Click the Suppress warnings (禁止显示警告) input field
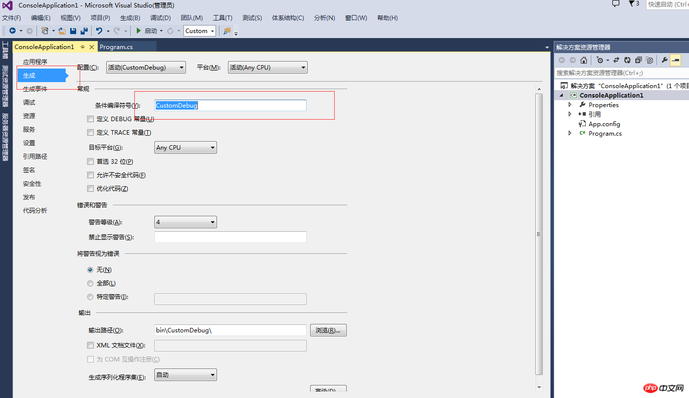The width and height of the screenshot is (689, 398). pos(231,237)
